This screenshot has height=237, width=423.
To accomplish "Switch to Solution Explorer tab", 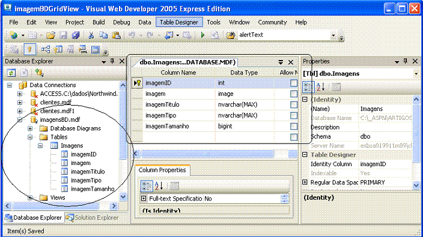I will click(93, 217).
